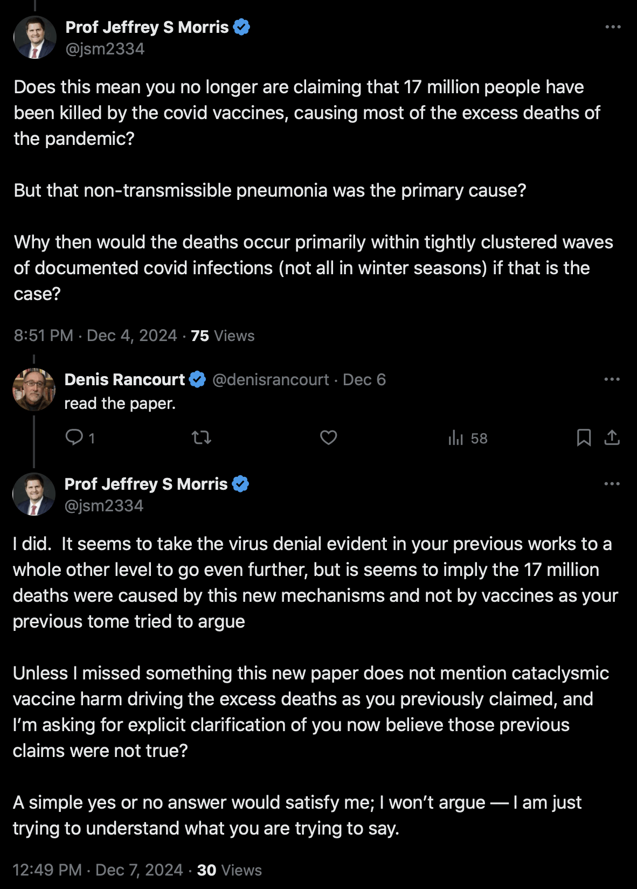Bookmark Denis Rancourt's reply
Image resolution: width=637 pixels, height=889 pixels.
tap(584, 437)
